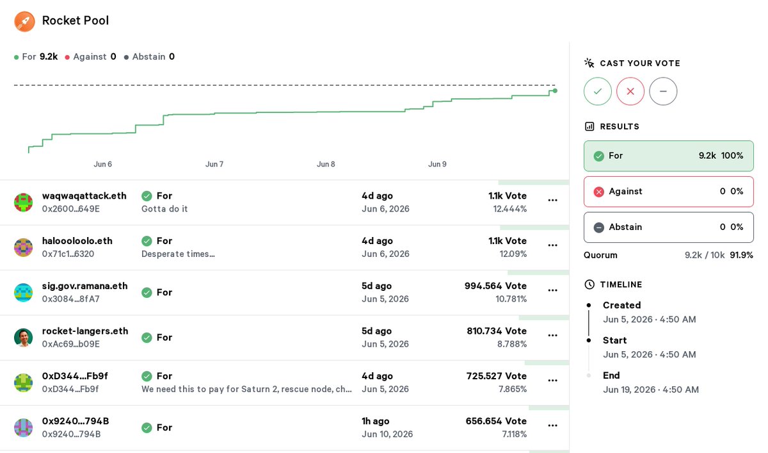The height and width of the screenshot is (453, 768).
Task: Click the green For checkmark in sig.gov.ramana.eth row
Action: [x=147, y=292]
